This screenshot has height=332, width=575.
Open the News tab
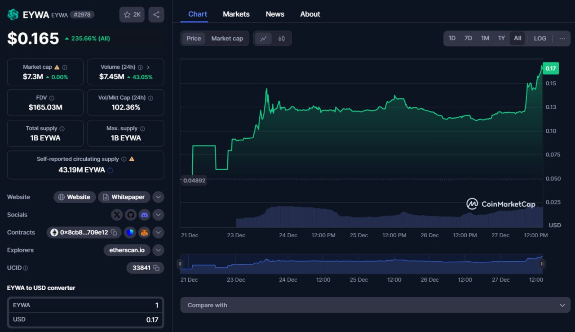point(275,14)
